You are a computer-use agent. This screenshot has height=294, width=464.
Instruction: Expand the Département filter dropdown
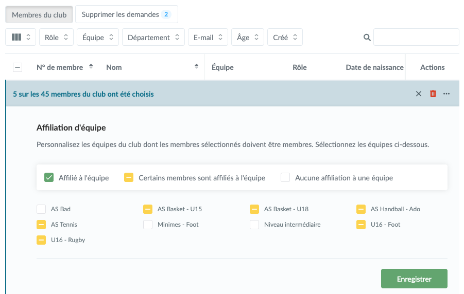pos(153,38)
